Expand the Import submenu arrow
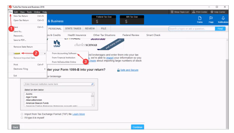The width and height of the screenshot is (234, 133). pyautogui.click(x=45, y=53)
